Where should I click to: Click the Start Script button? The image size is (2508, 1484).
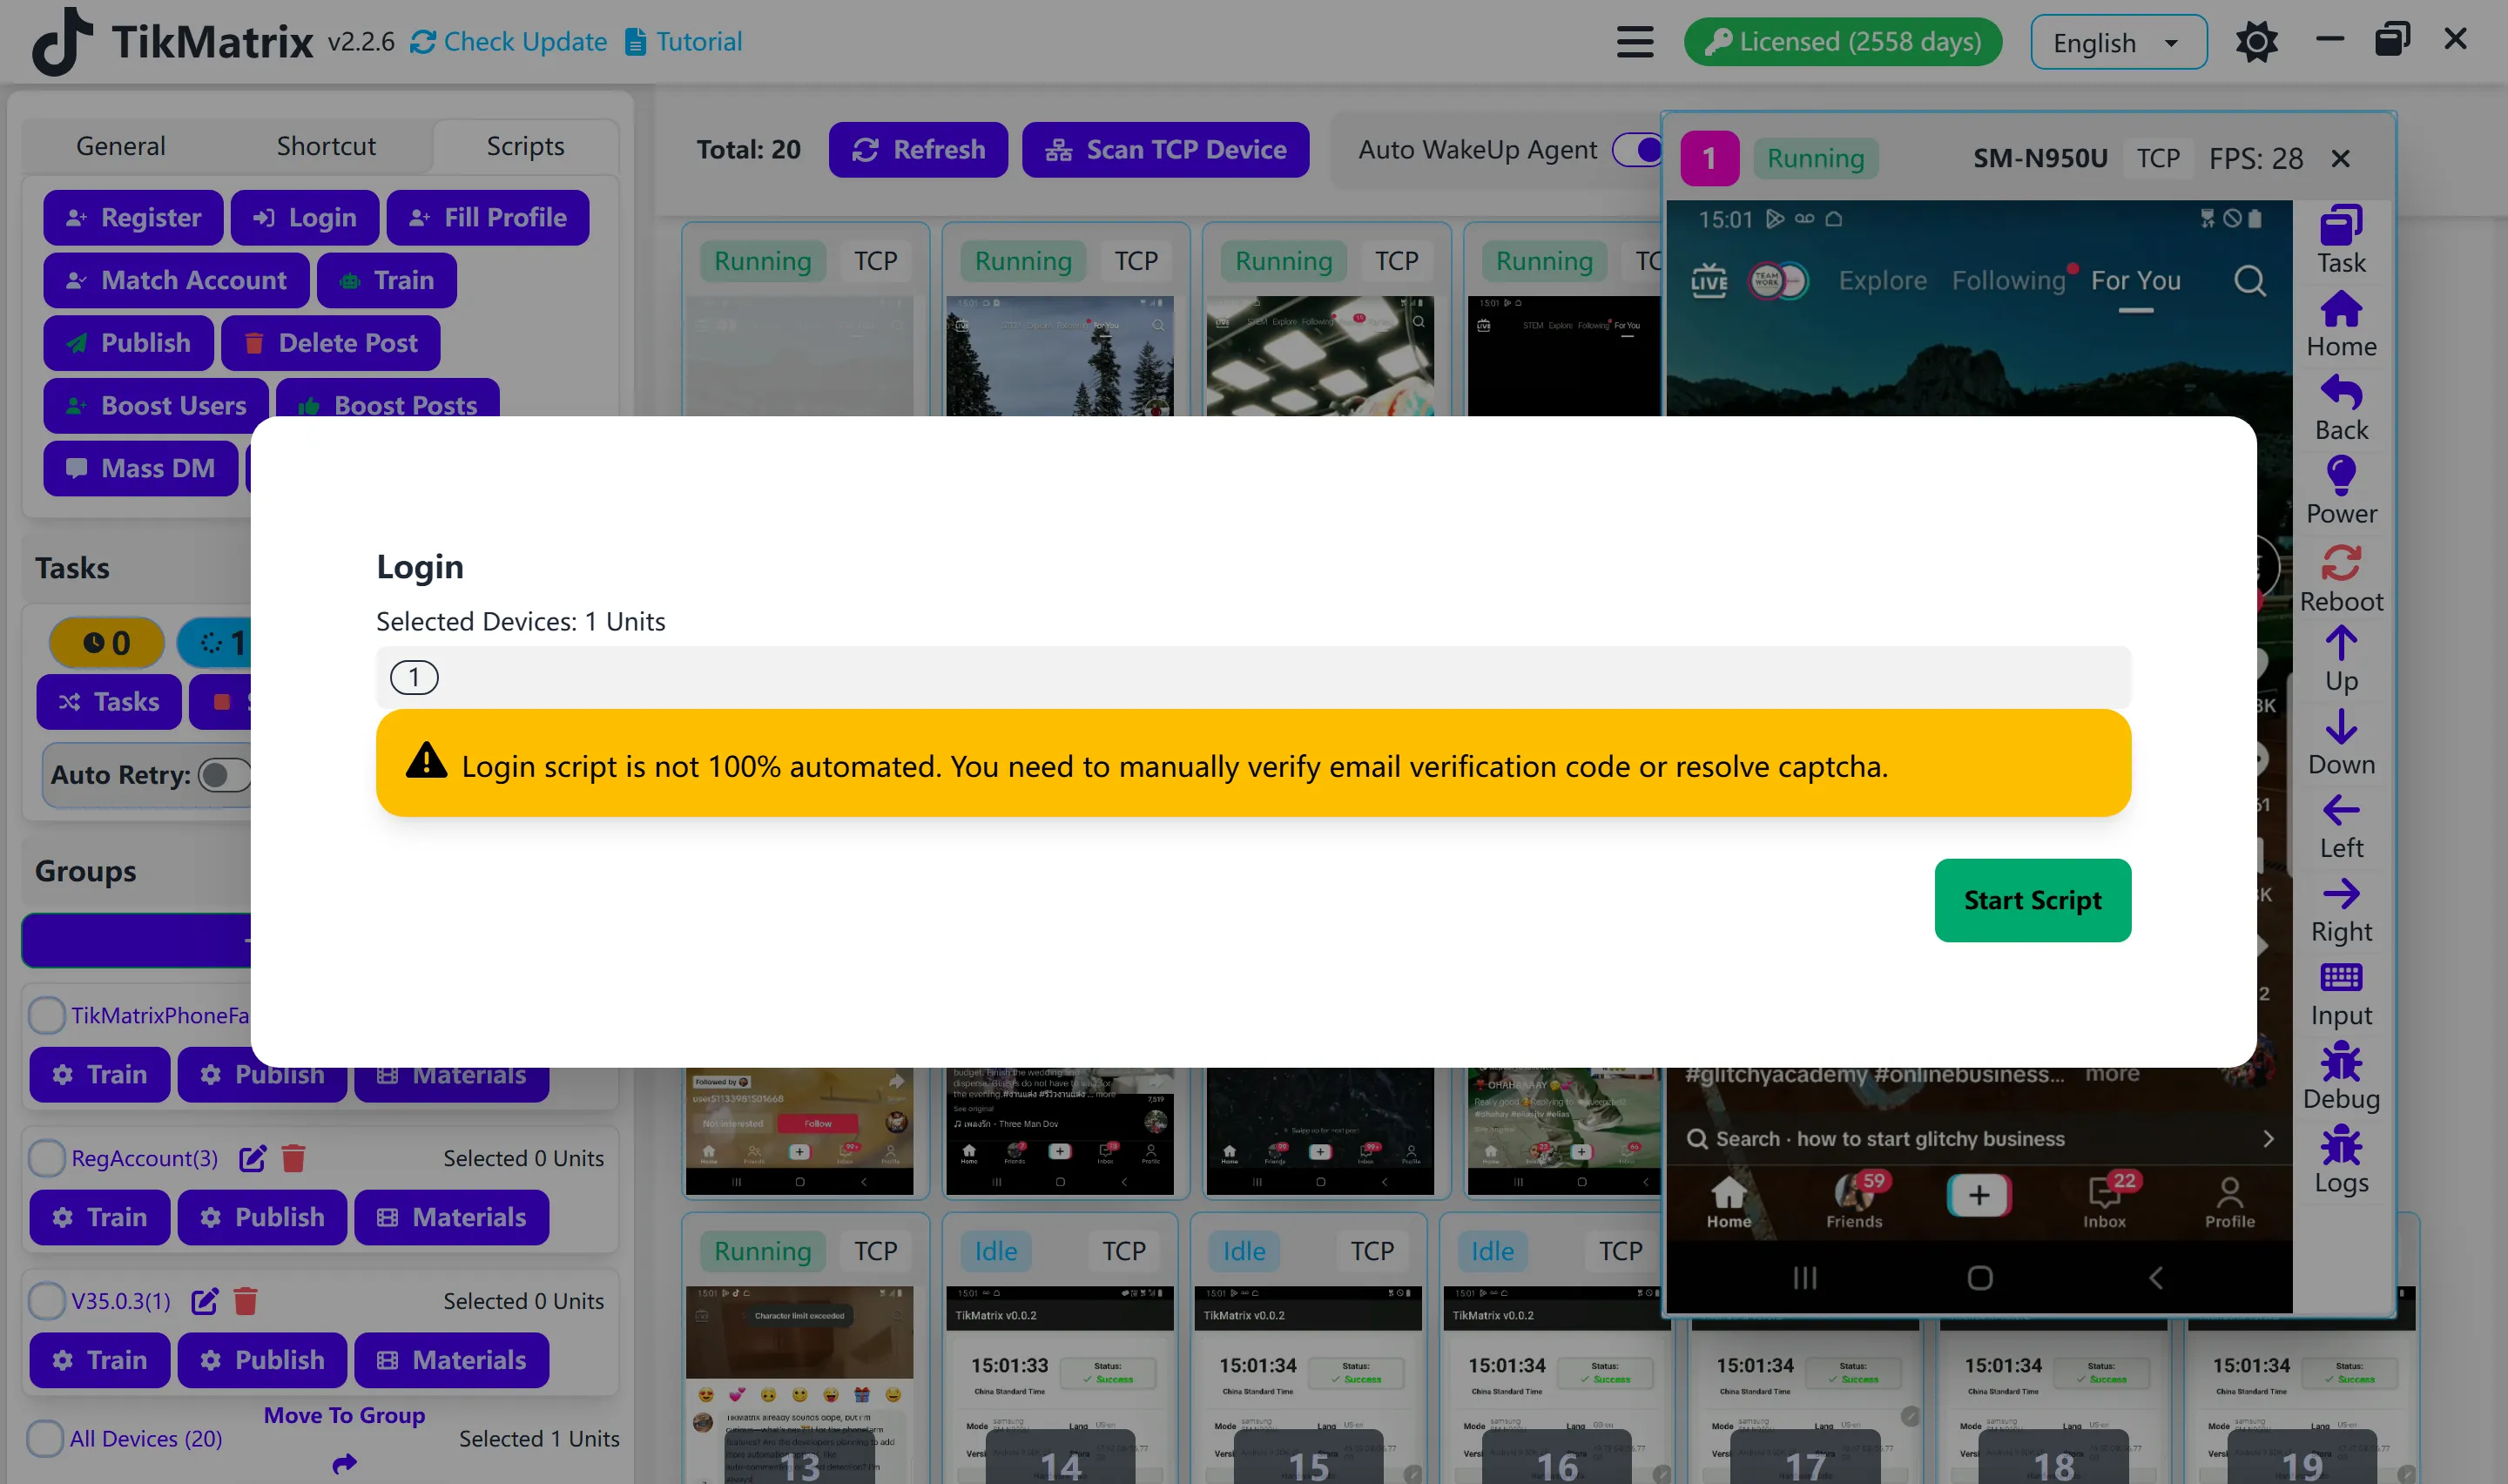pyautogui.click(x=2033, y=899)
